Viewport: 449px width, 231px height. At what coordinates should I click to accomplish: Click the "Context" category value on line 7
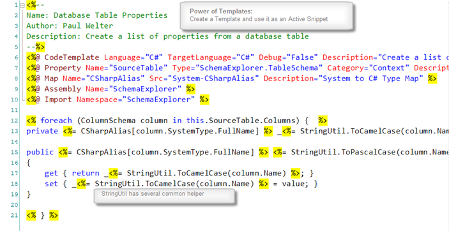(x=388, y=68)
